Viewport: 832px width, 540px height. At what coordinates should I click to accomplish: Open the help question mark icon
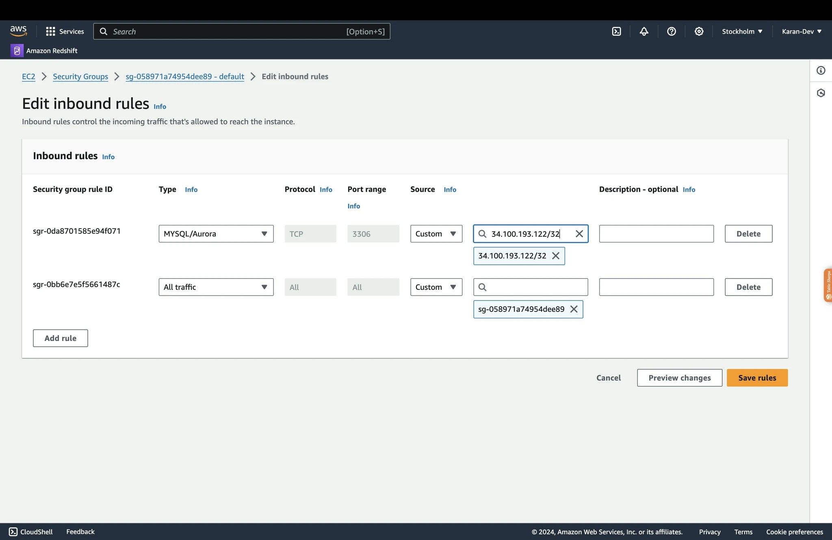click(x=671, y=31)
